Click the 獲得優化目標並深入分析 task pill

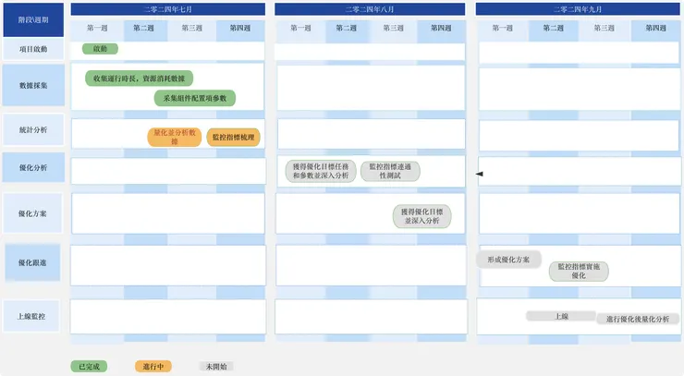[421, 216]
